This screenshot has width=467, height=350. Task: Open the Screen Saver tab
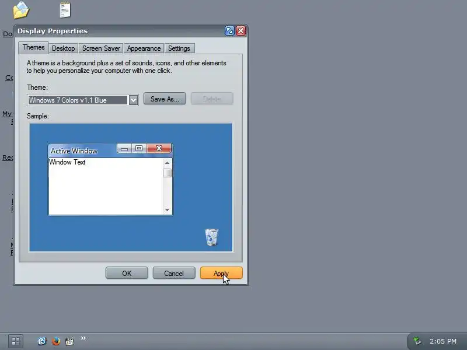click(101, 48)
